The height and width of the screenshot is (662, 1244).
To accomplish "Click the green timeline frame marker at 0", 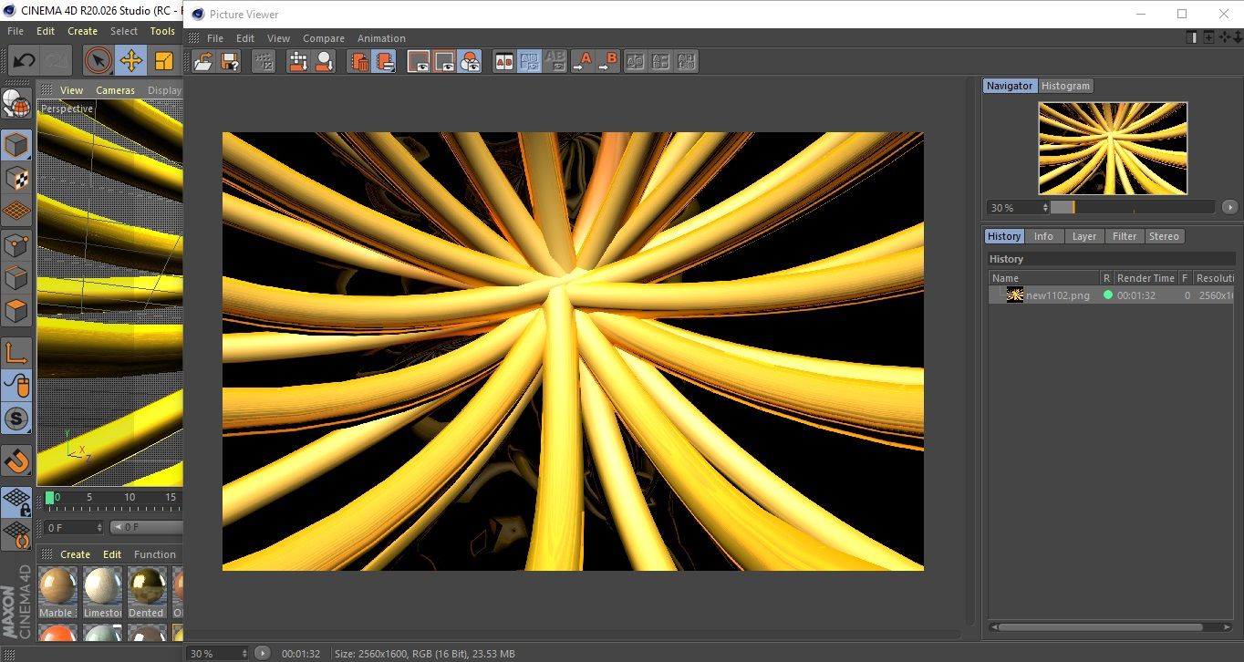I will (x=50, y=498).
